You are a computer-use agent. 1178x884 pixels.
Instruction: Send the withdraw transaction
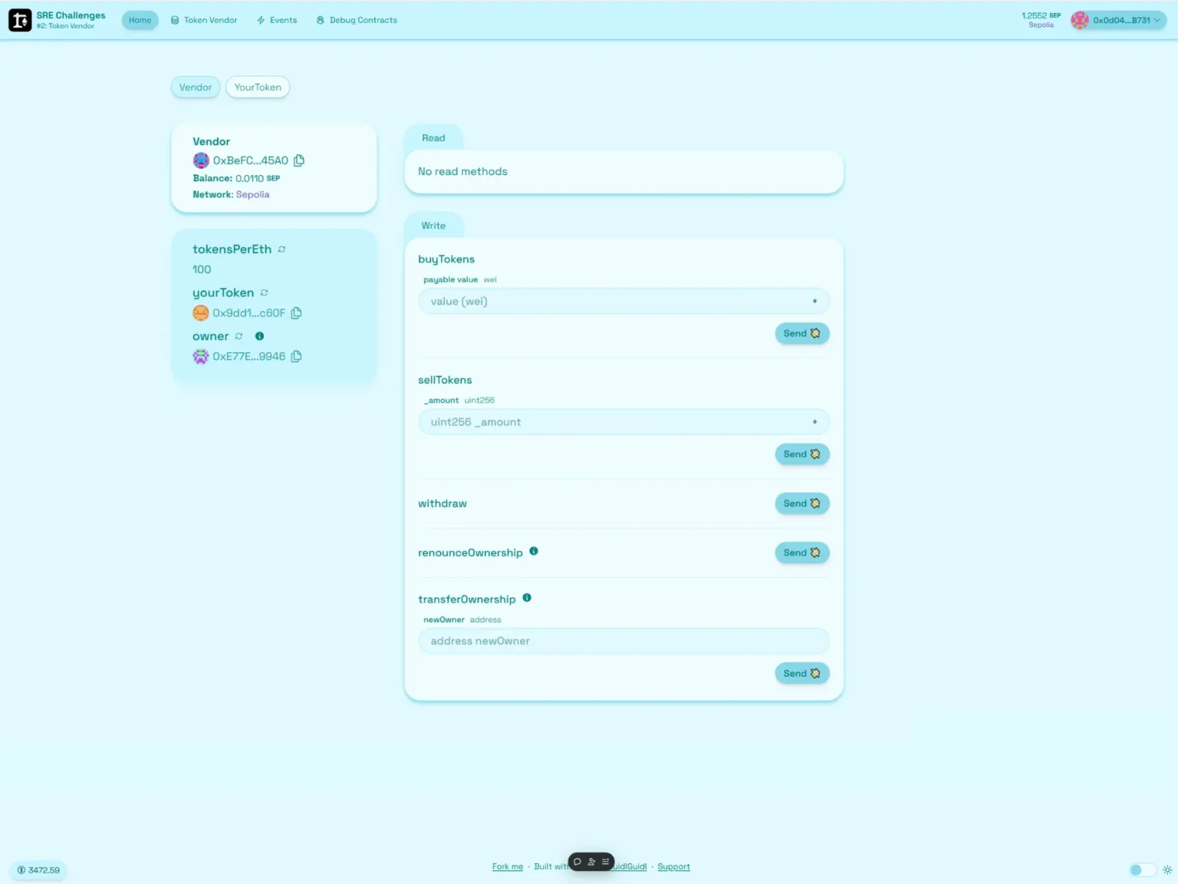click(801, 503)
